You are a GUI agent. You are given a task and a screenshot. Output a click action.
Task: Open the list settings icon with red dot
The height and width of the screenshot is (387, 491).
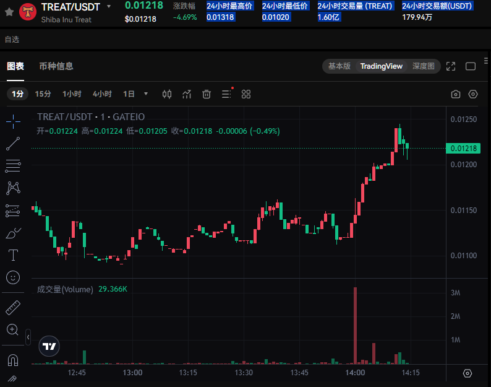pyautogui.click(x=227, y=93)
